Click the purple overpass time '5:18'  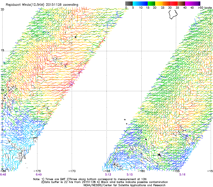182,175
